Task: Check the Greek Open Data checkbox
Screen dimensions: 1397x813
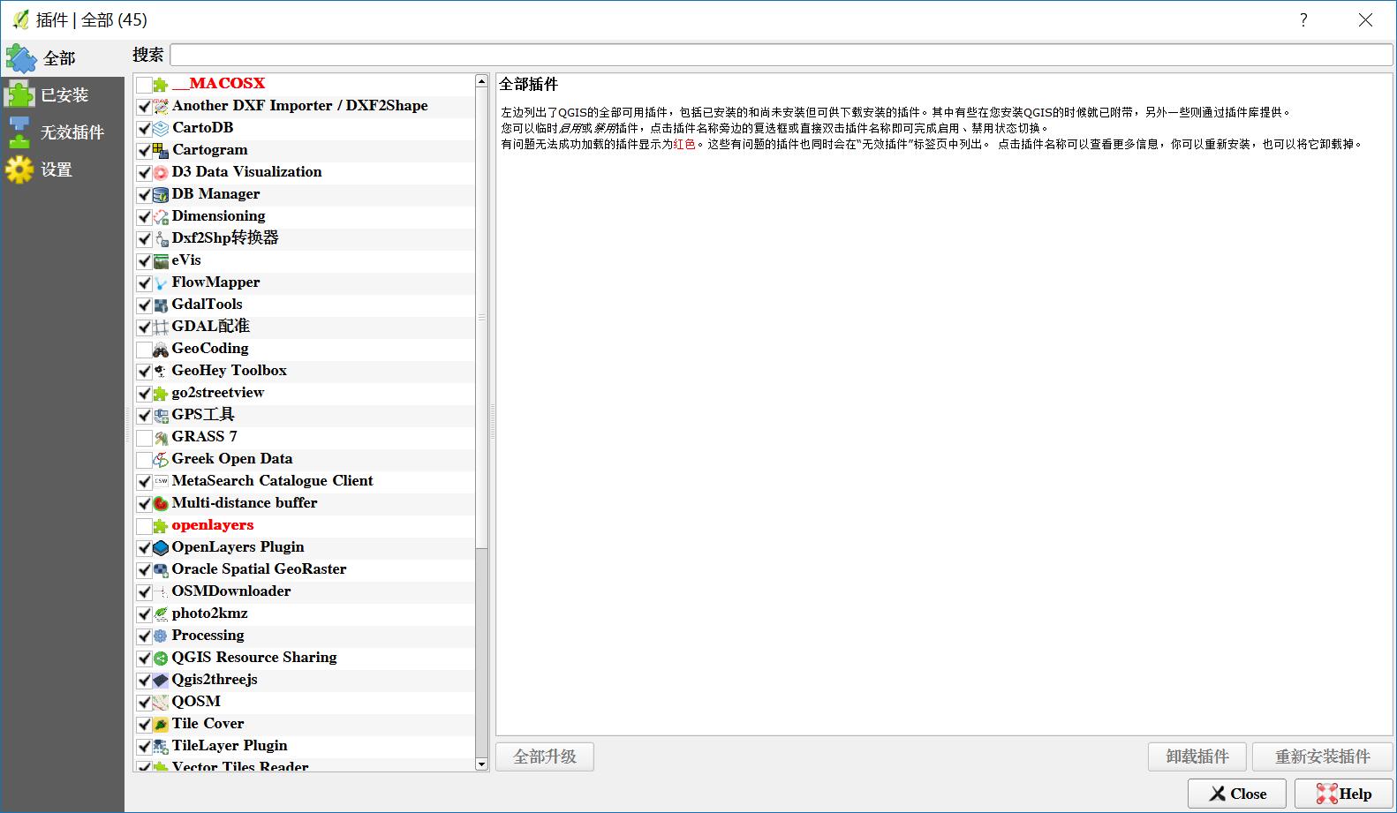Action: pyautogui.click(x=144, y=460)
